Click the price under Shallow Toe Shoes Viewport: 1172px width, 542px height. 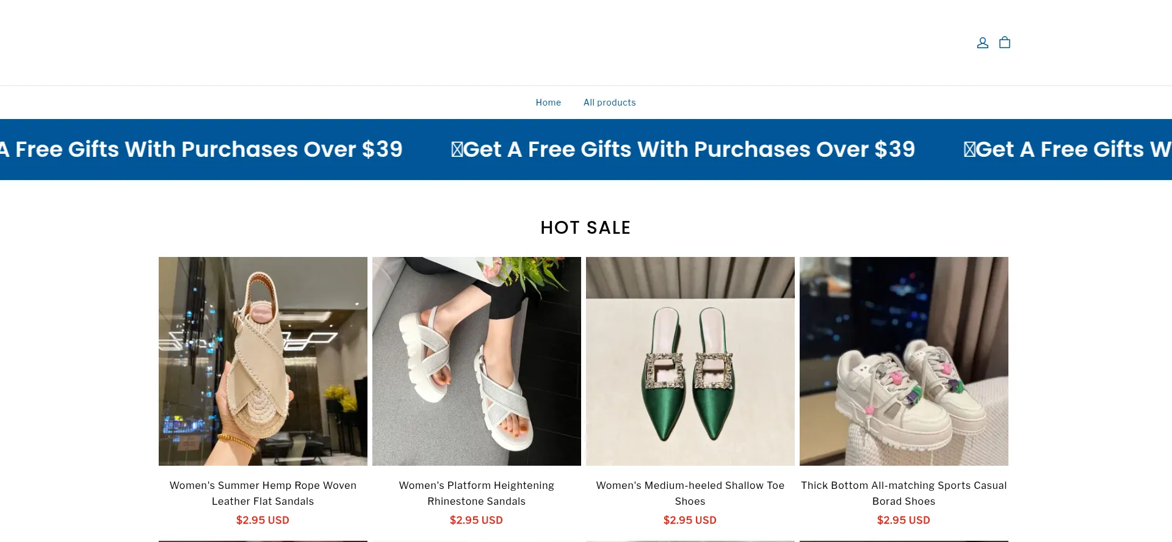[690, 520]
